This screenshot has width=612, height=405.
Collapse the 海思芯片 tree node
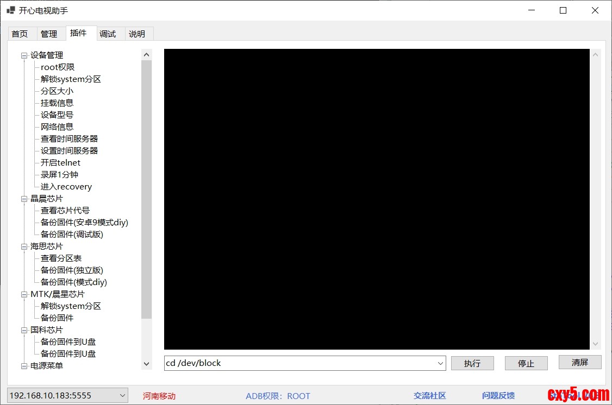coord(24,246)
